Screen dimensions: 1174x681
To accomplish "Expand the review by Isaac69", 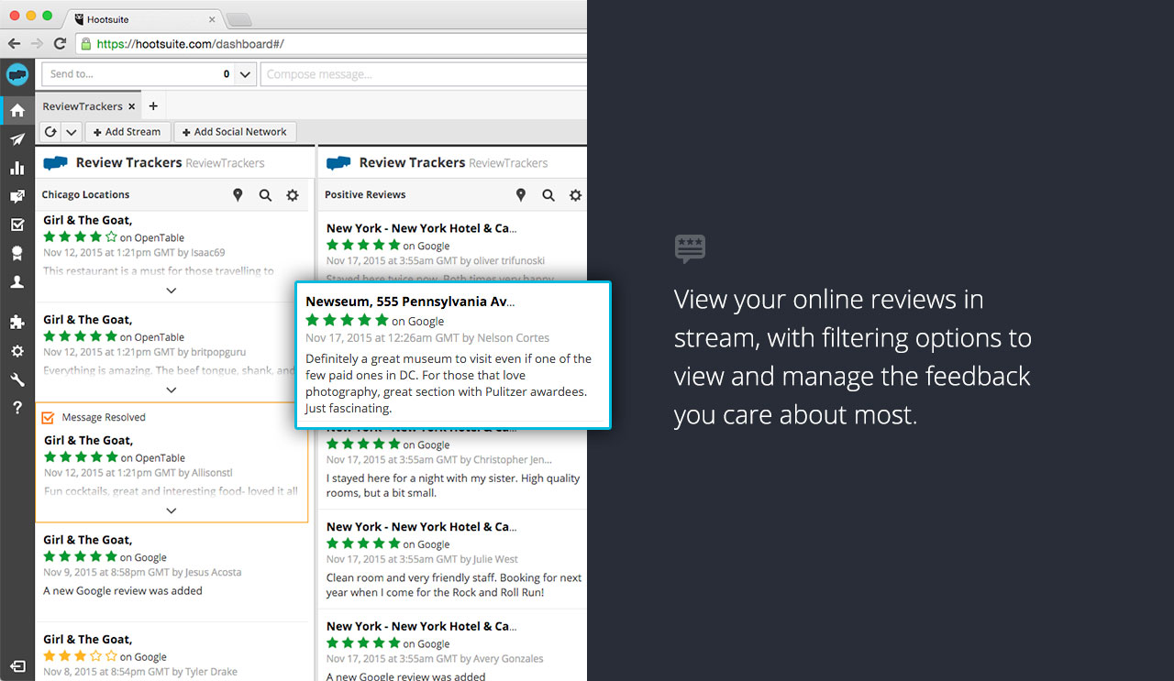I will click(x=172, y=290).
